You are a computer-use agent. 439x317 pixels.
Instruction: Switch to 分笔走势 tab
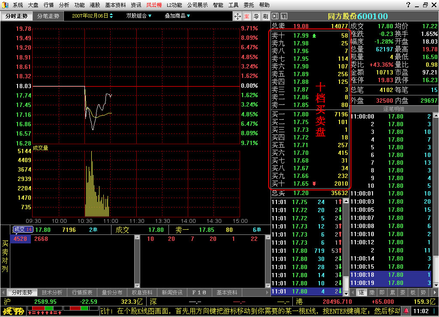(48, 16)
